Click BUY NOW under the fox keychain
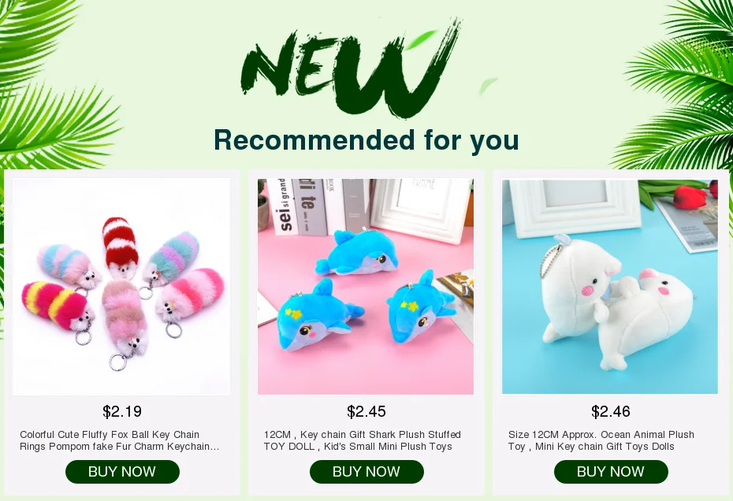733x501 pixels. pyautogui.click(x=122, y=472)
